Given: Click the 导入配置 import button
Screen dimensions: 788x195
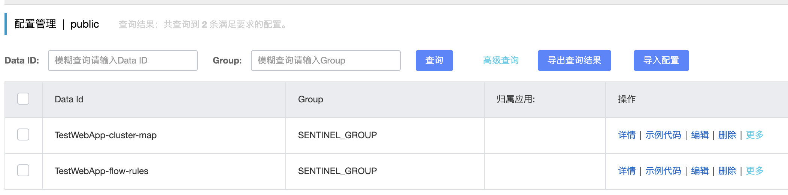Looking at the screenshot, I should 661,61.
